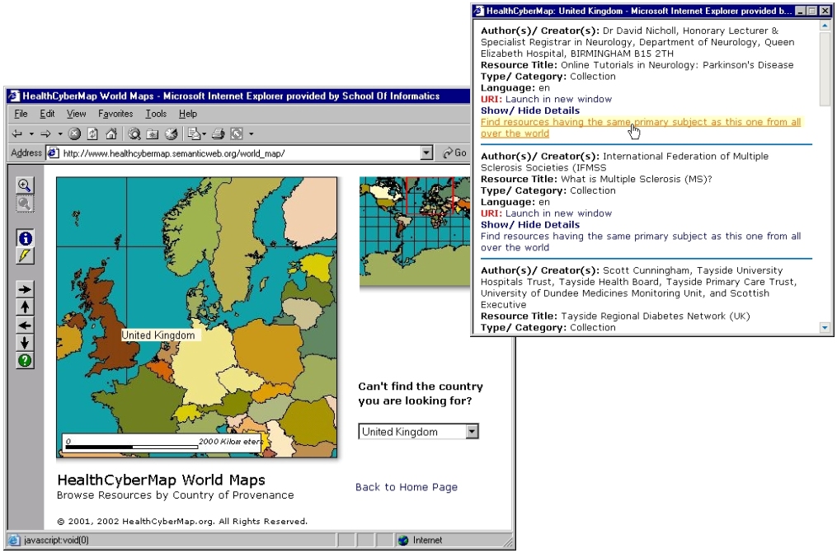Viewport: 837px width, 553px height.
Task: Click the popup vertical scrollbar thumb
Action: 825,68
